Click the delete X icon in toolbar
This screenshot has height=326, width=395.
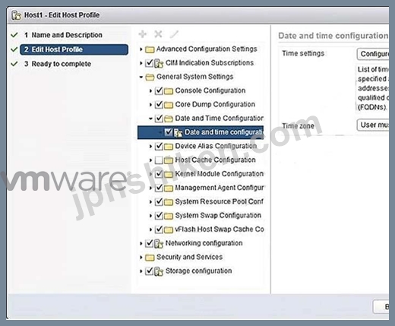pyautogui.click(x=158, y=34)
